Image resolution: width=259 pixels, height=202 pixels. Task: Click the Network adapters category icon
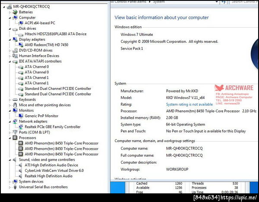point(15,121)
